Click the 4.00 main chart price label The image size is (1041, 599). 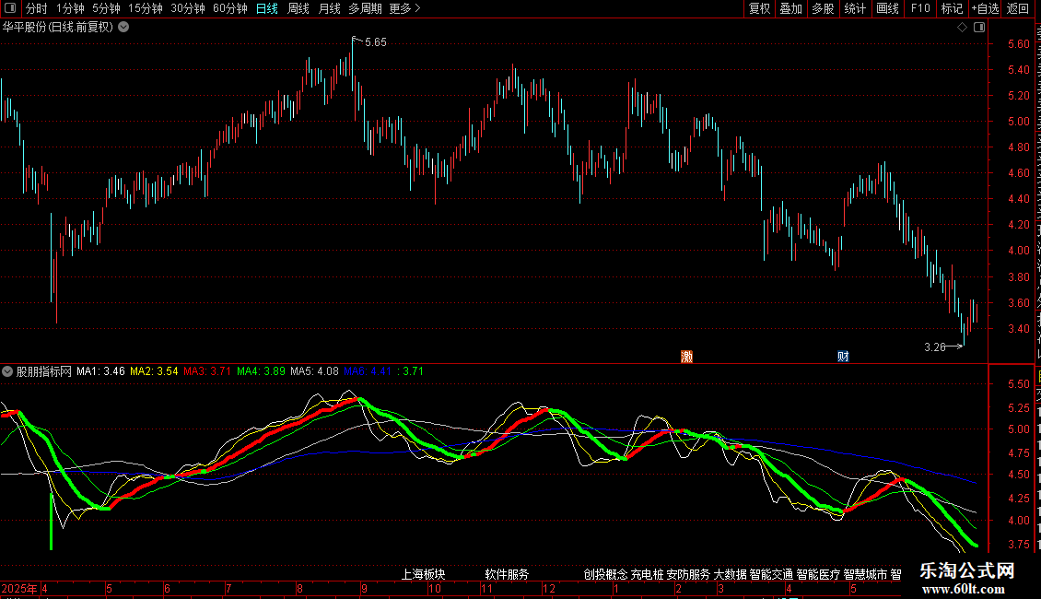point(1018,251)
